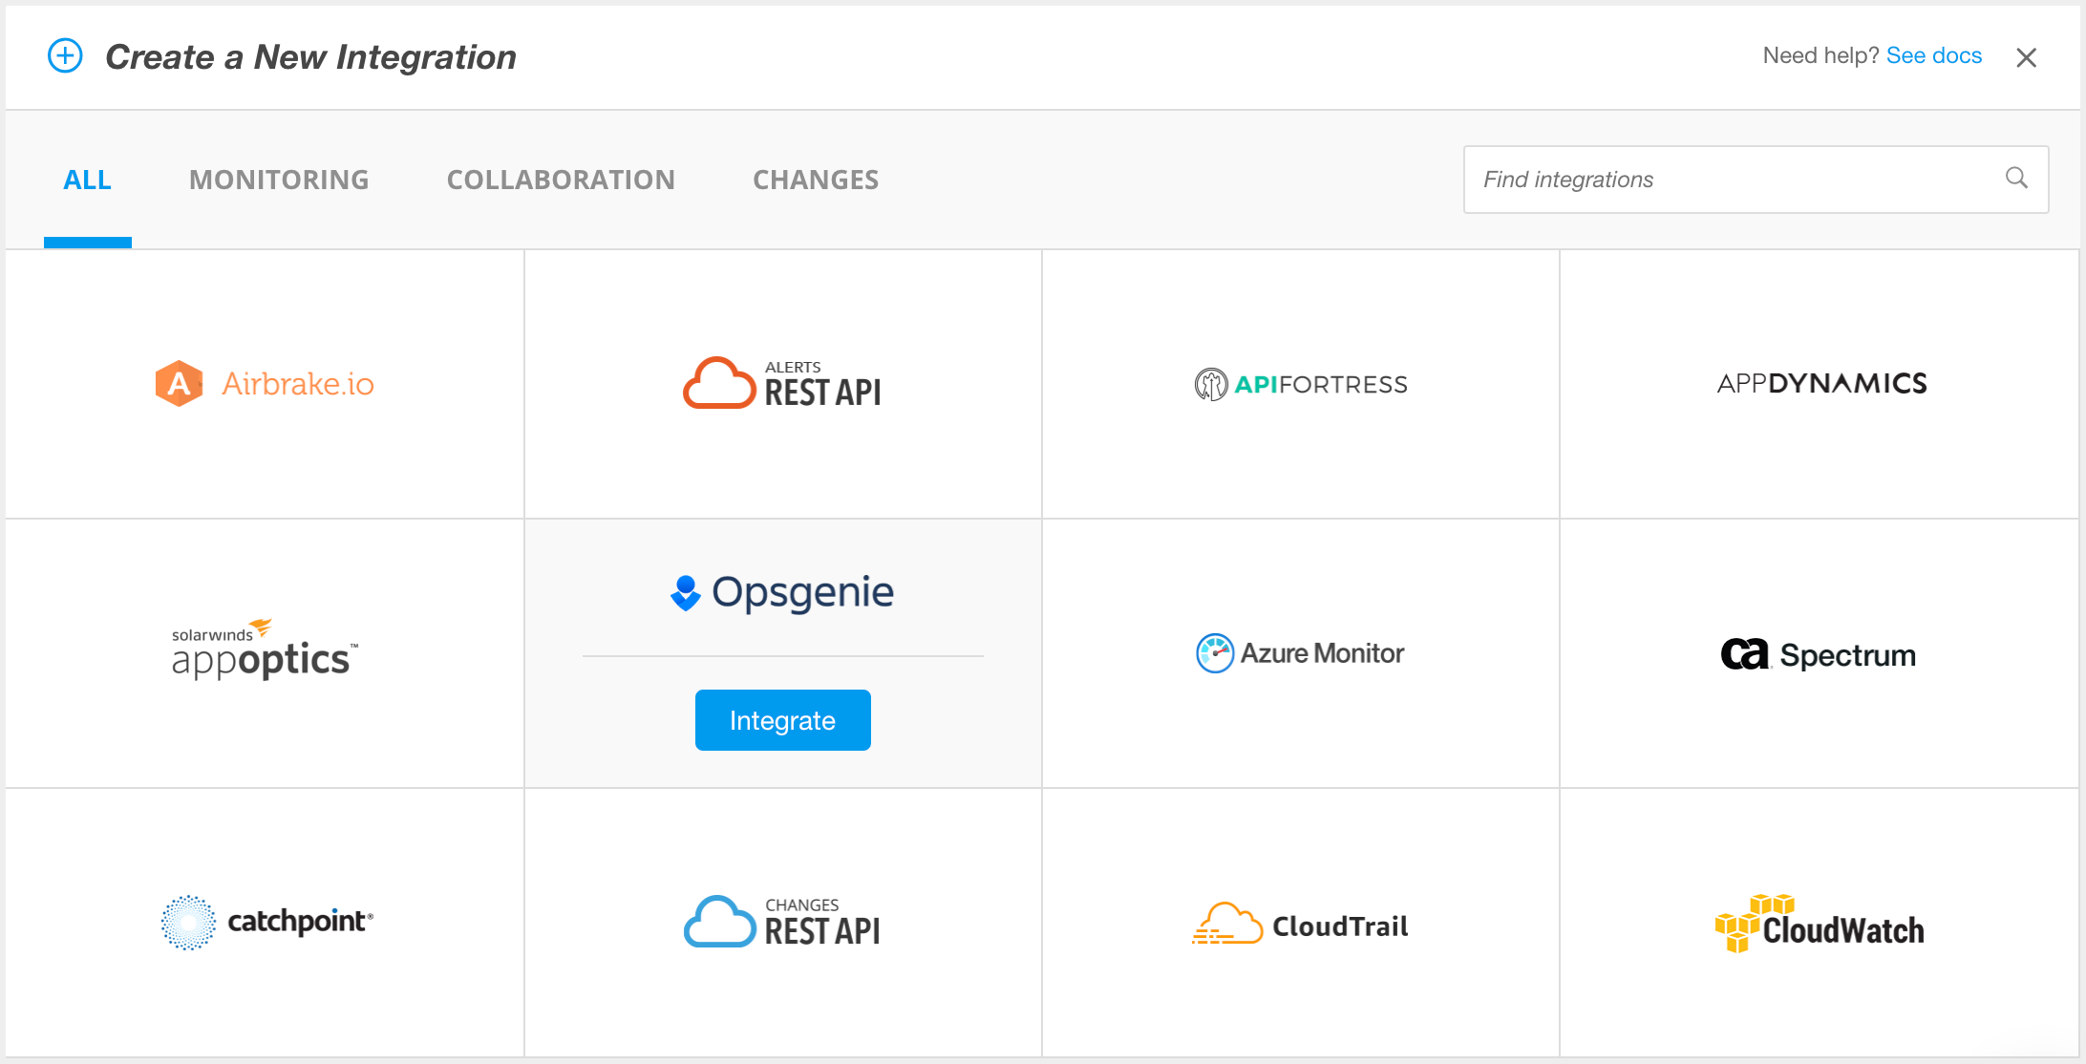This screenshot has height=1064, width=2086.
Task: Select the All integrations tab
Action: tap(87, 180)
